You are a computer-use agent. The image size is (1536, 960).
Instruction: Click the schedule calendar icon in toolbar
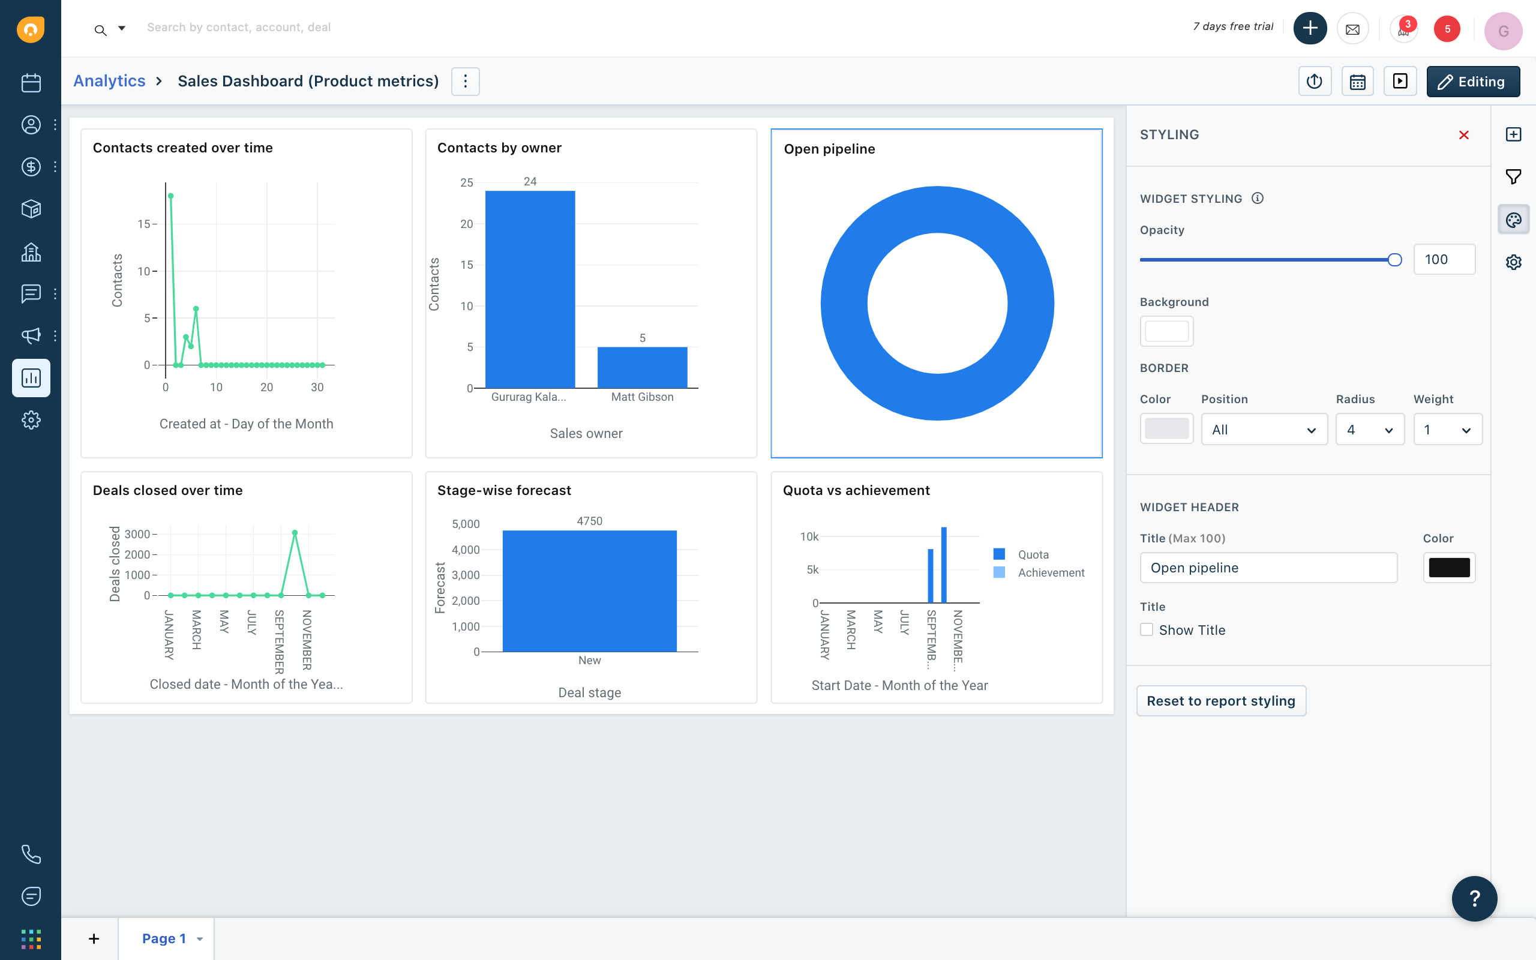1357,81
